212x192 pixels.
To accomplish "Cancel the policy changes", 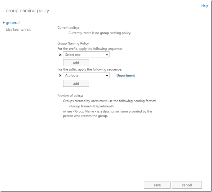I will click(x=187, y=185).
